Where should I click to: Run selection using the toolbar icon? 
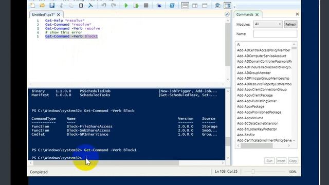136,5
